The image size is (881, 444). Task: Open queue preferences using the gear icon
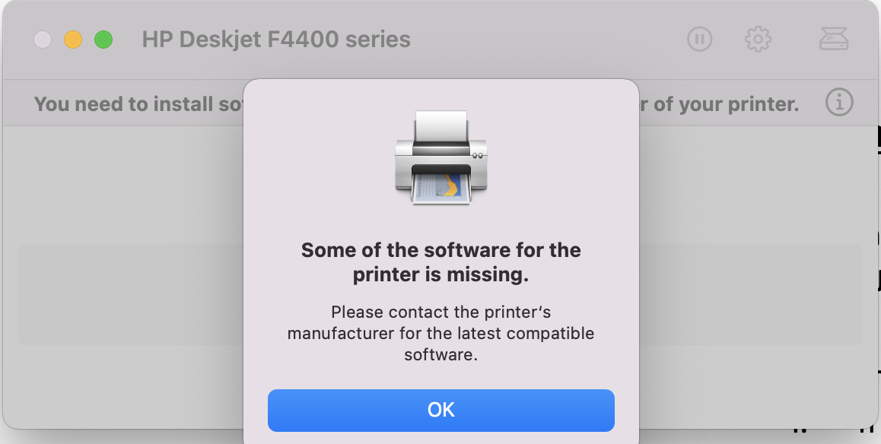pyautogui.click(x=758, y=40)
